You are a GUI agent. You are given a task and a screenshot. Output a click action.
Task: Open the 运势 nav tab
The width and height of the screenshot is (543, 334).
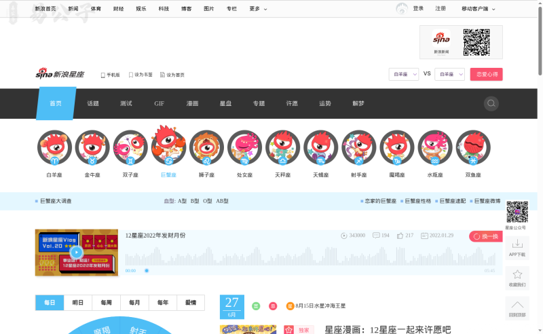325,103
